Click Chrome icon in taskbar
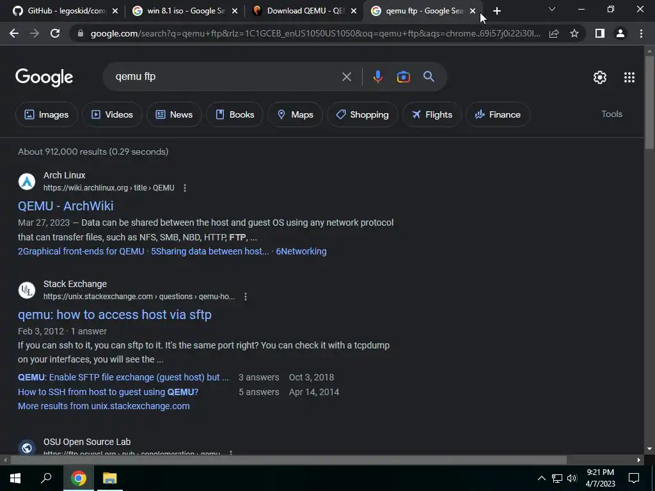Viewport: 655px width, 491px height. [x=78, y=478]
